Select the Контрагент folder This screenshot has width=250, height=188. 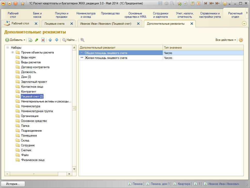(x=29, y=92)
